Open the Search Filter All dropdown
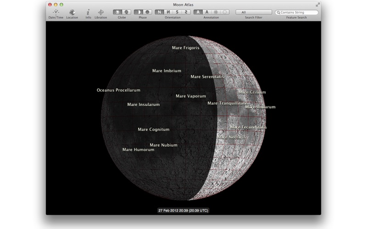The width and height of the screenshot is (367, 229). (254, 12)
